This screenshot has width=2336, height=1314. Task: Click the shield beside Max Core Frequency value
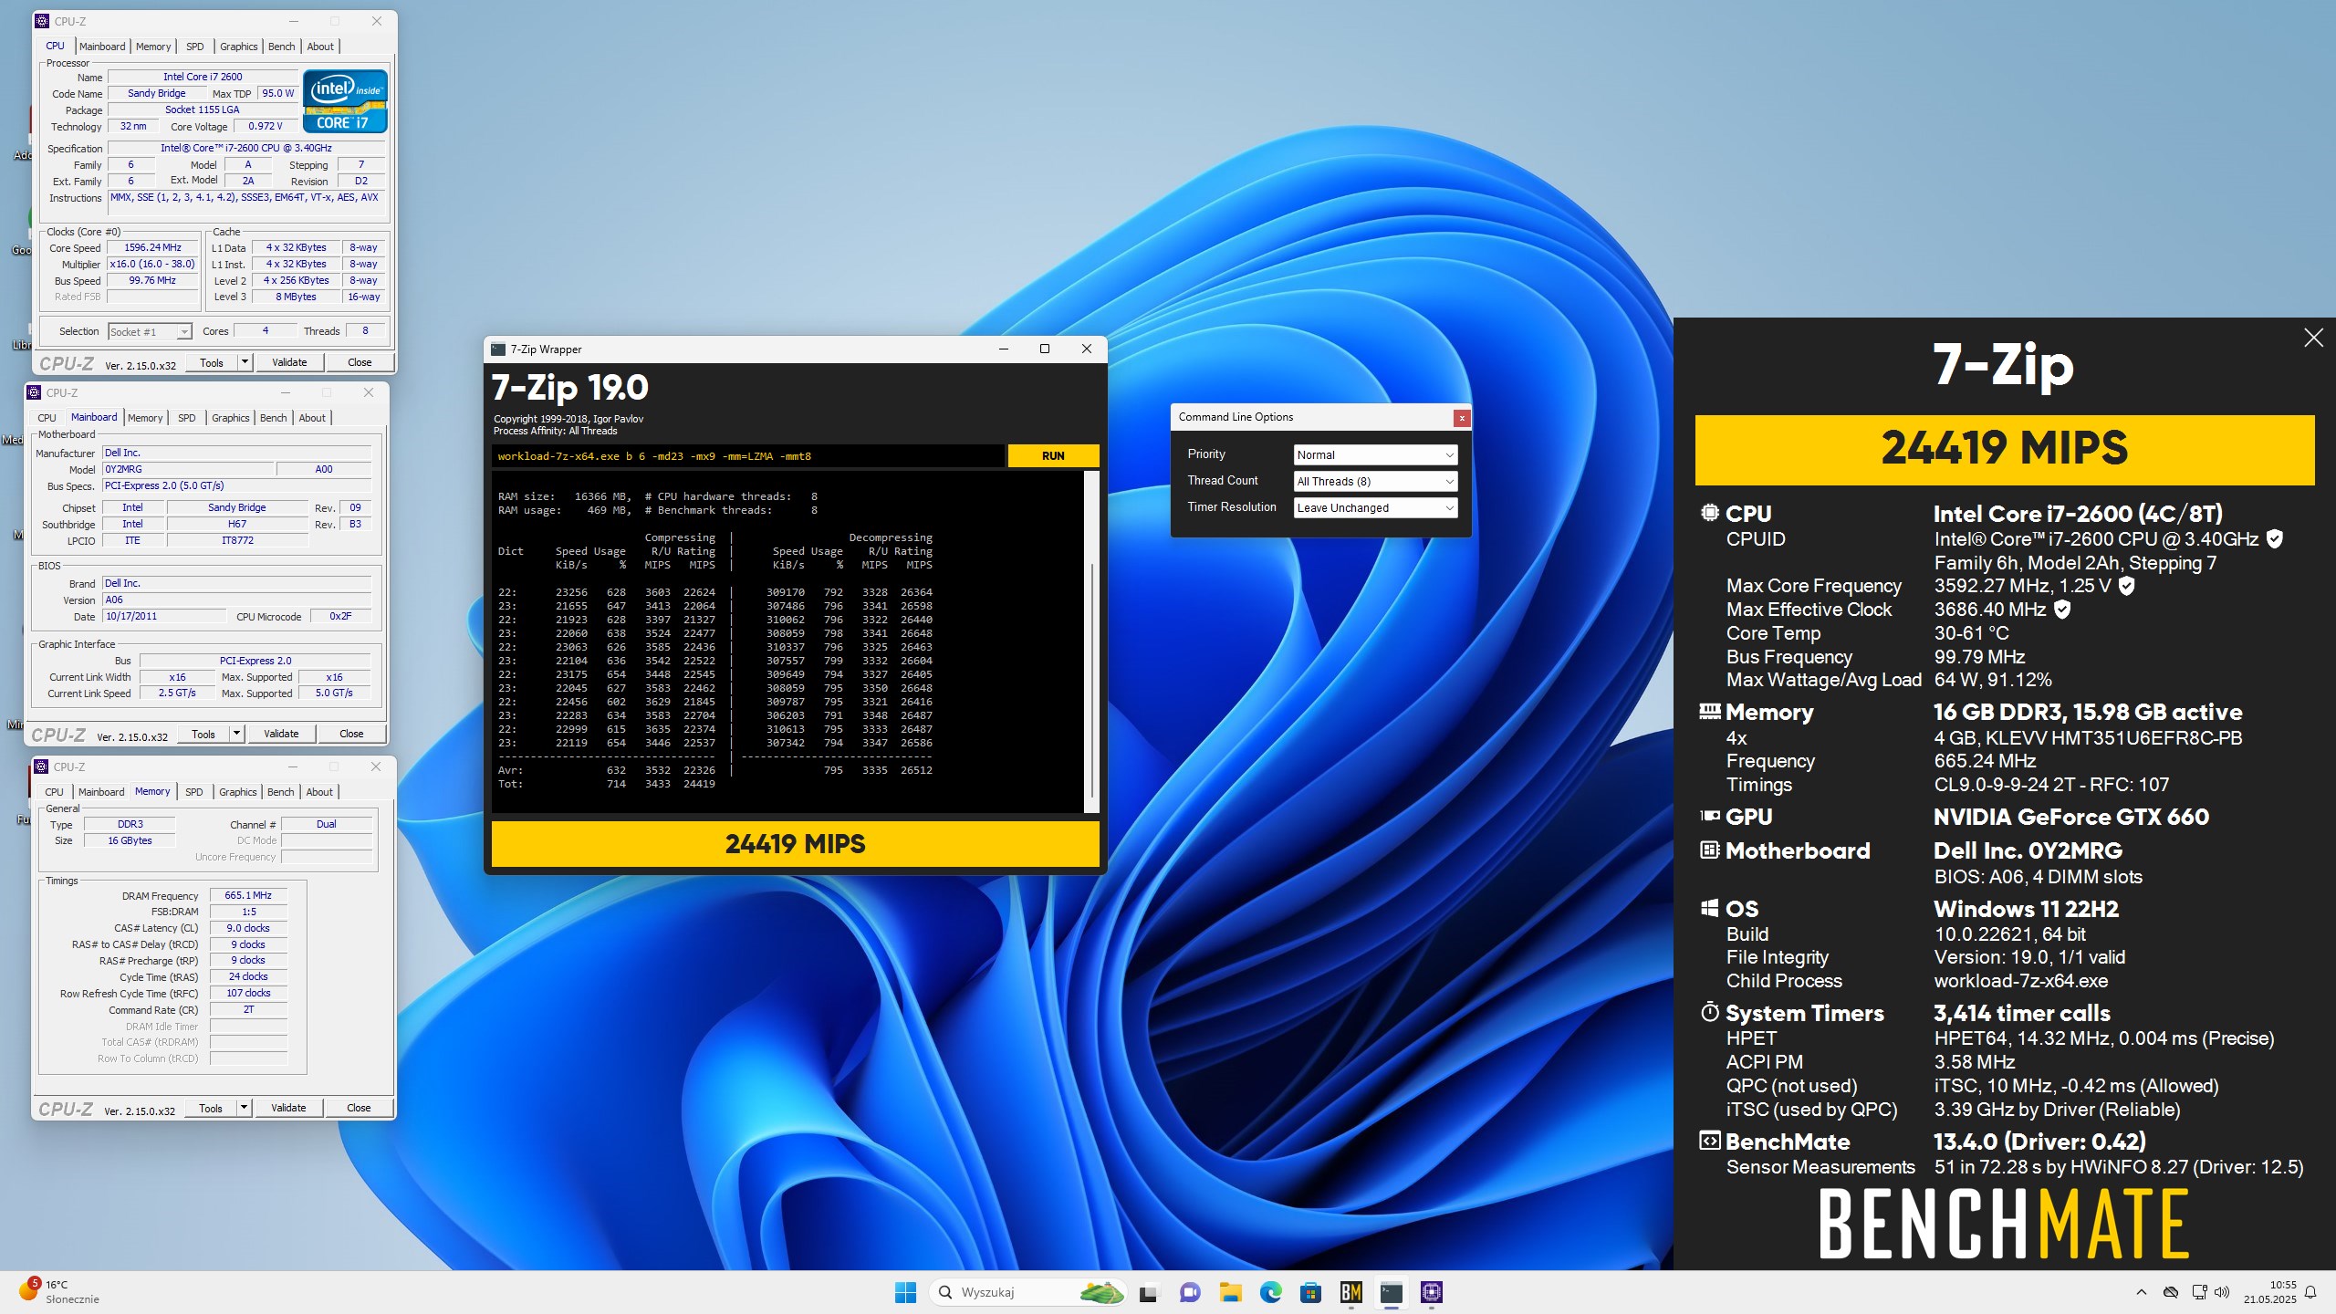pyautogui.click(x=2126, y=585)
